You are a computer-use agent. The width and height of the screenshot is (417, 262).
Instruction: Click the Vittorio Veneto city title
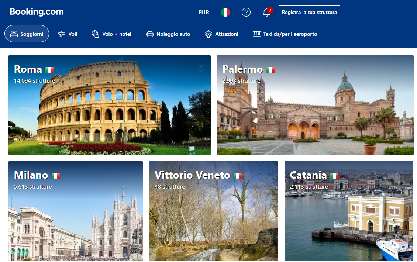(x=192, y=175)
